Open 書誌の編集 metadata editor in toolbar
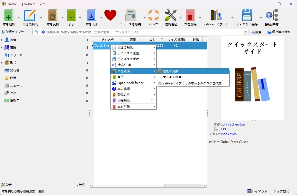297x195 pixels. 30,15
